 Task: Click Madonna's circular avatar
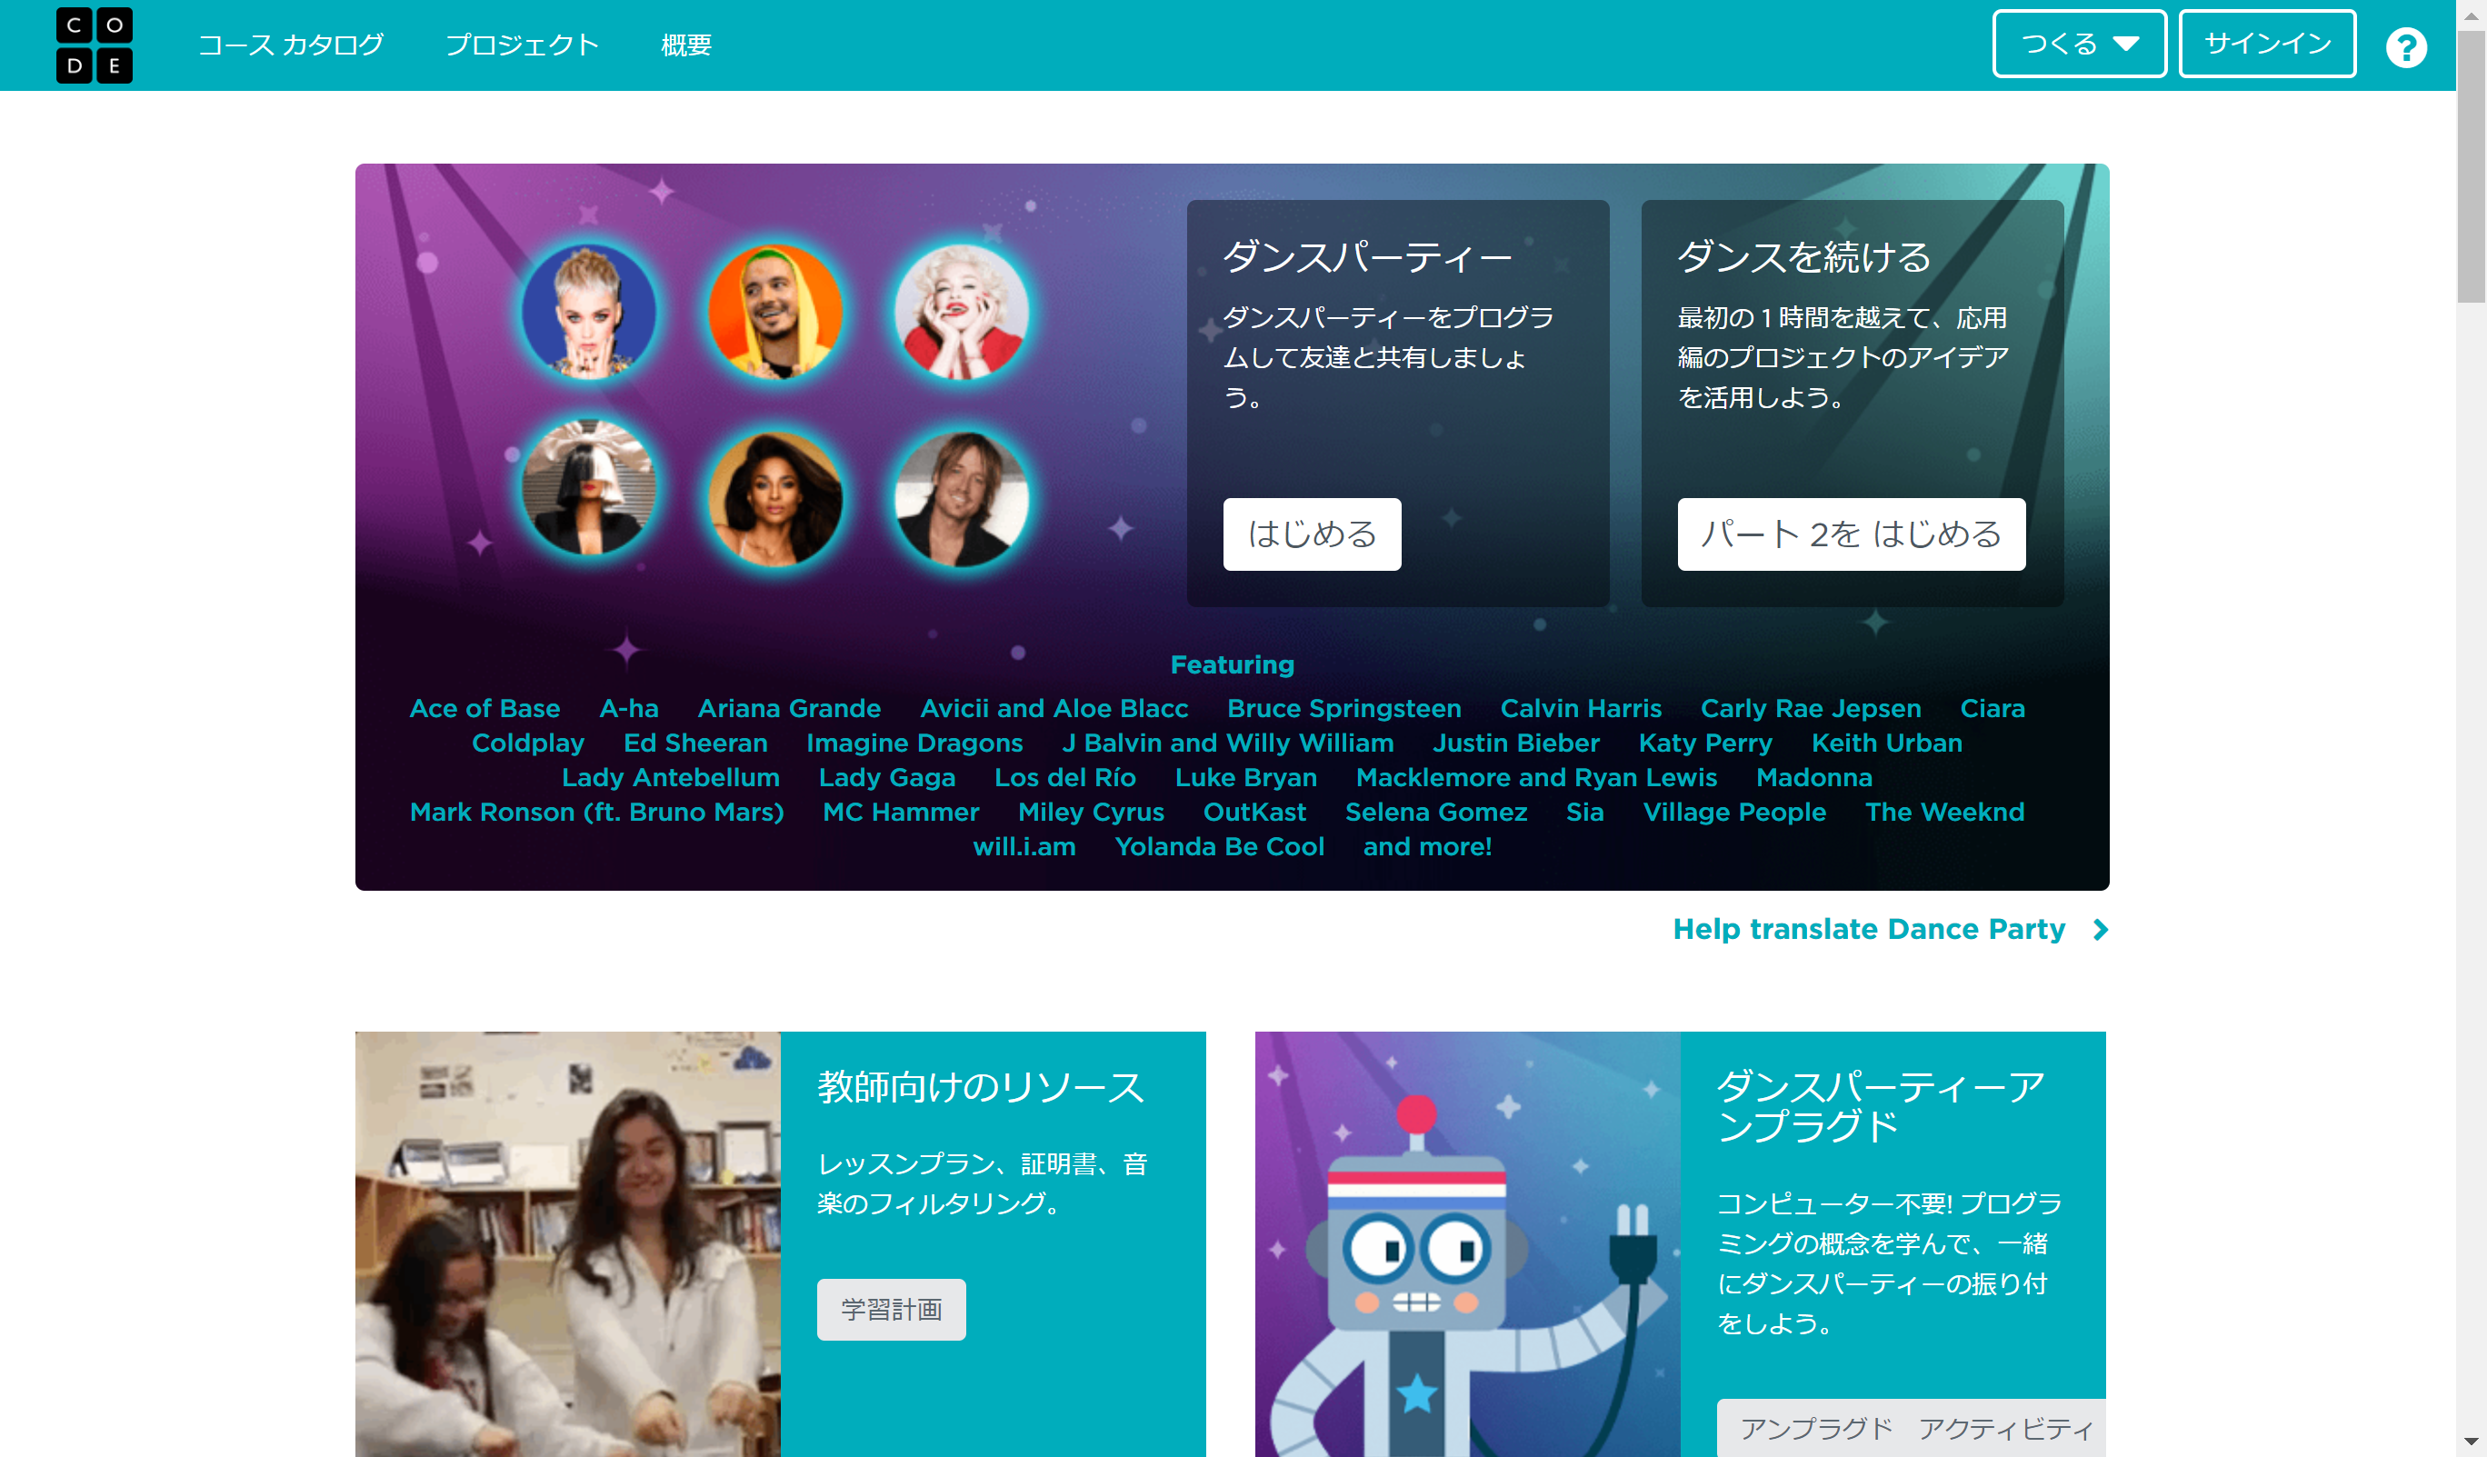coord(963,311)
